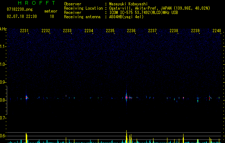This screenshot has height=143, width=225.
Task: Click the 0.9 frequency axis label
Action: pyautogui.click(x=3, y=82)
